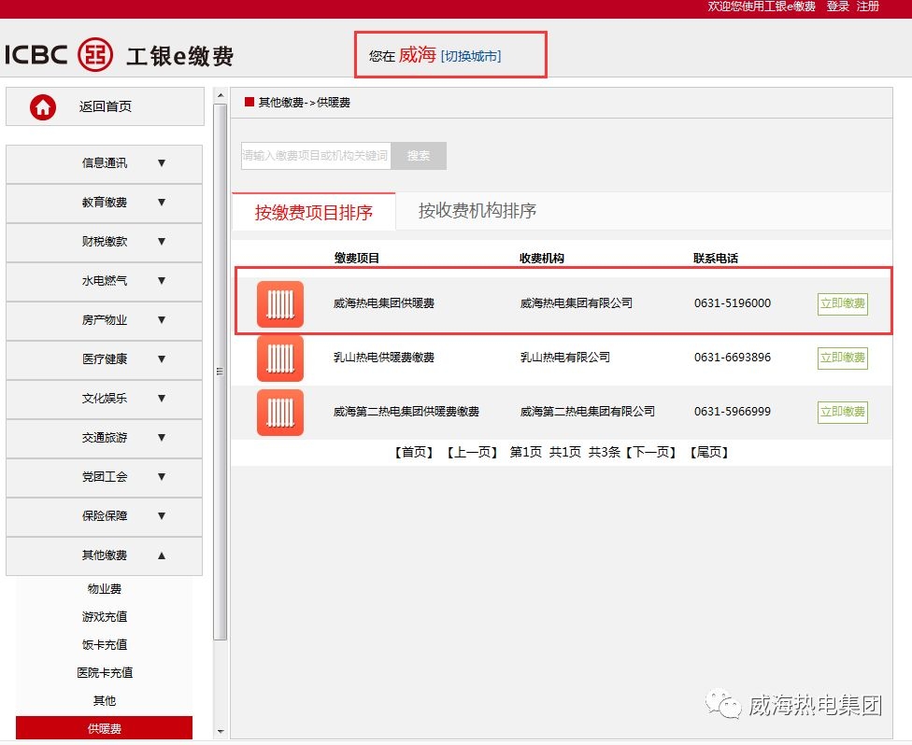Select 物业费 under 其他缴费
The height and width of the screenshot is (745, 912).
pyautogui.click(x=104, y=588)
